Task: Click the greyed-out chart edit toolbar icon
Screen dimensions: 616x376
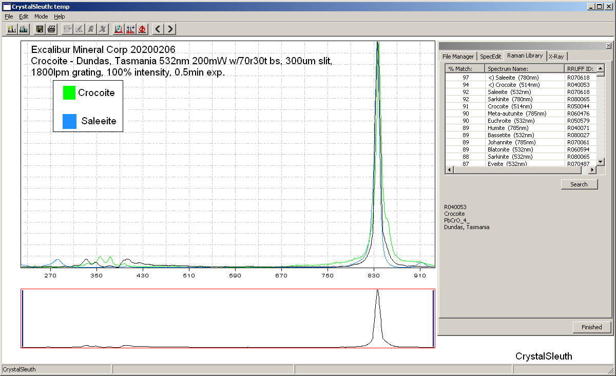Action: [79, 29]
